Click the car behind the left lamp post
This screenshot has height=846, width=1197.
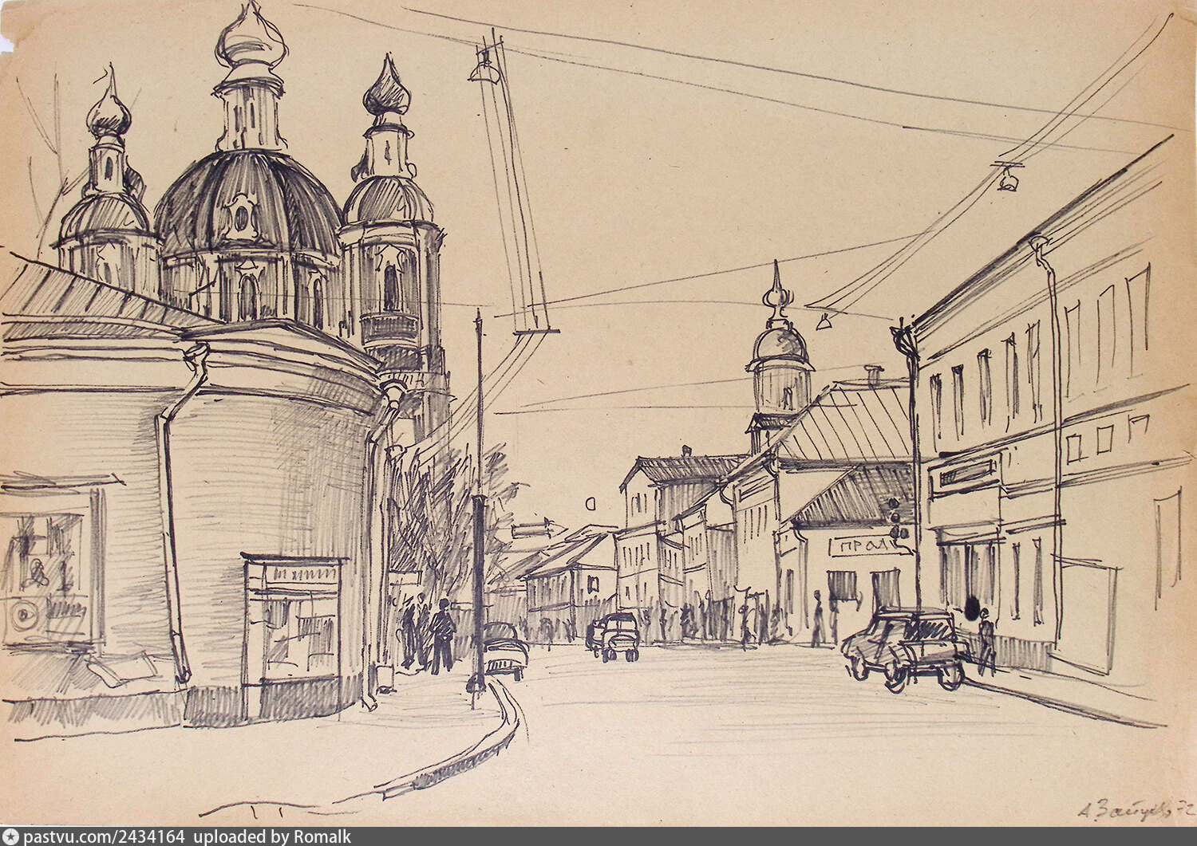coord(506,650)
